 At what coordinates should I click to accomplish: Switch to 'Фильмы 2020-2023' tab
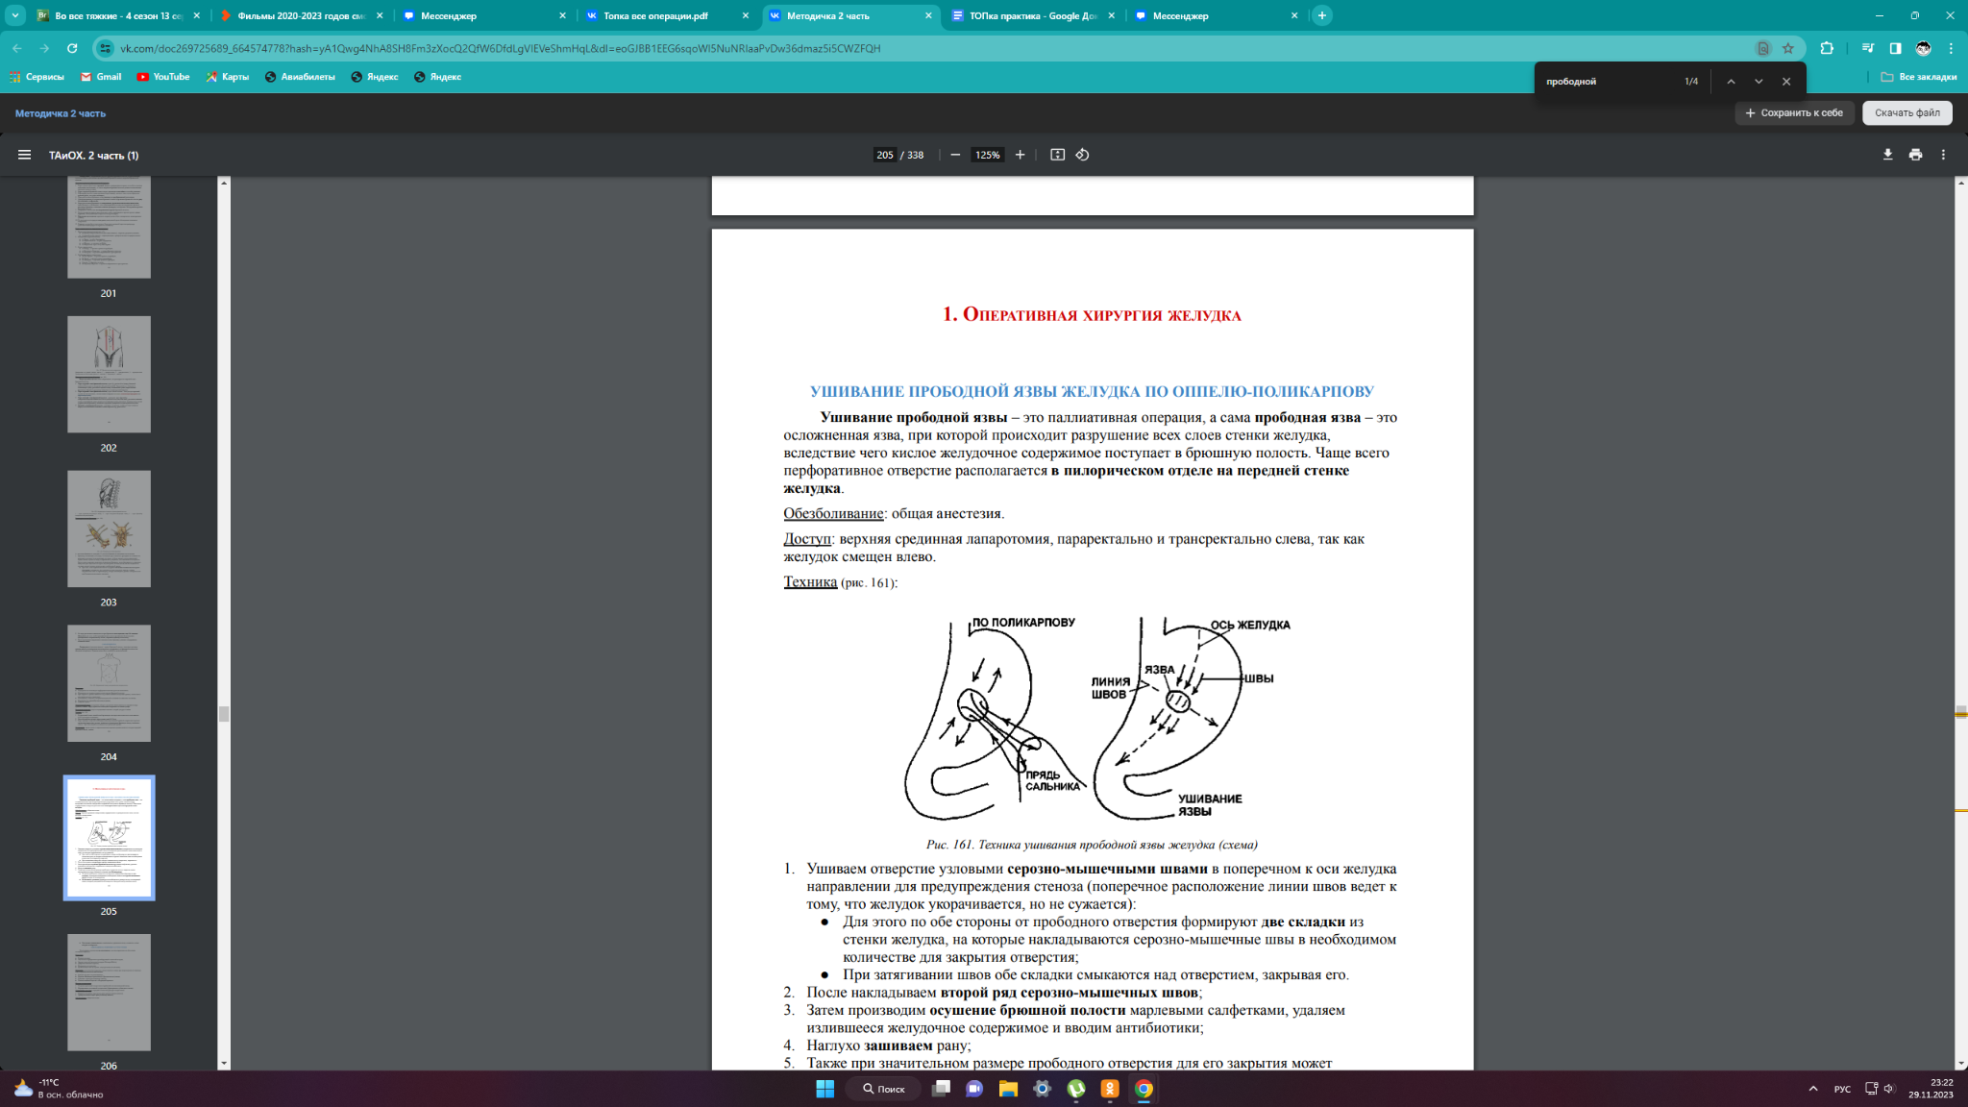pos(301,15)
